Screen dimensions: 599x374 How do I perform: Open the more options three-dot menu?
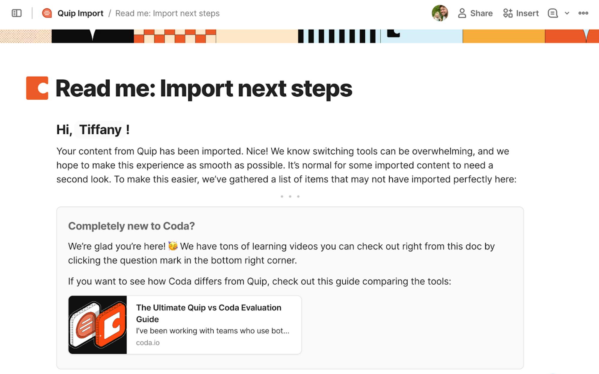pos(583,13)
